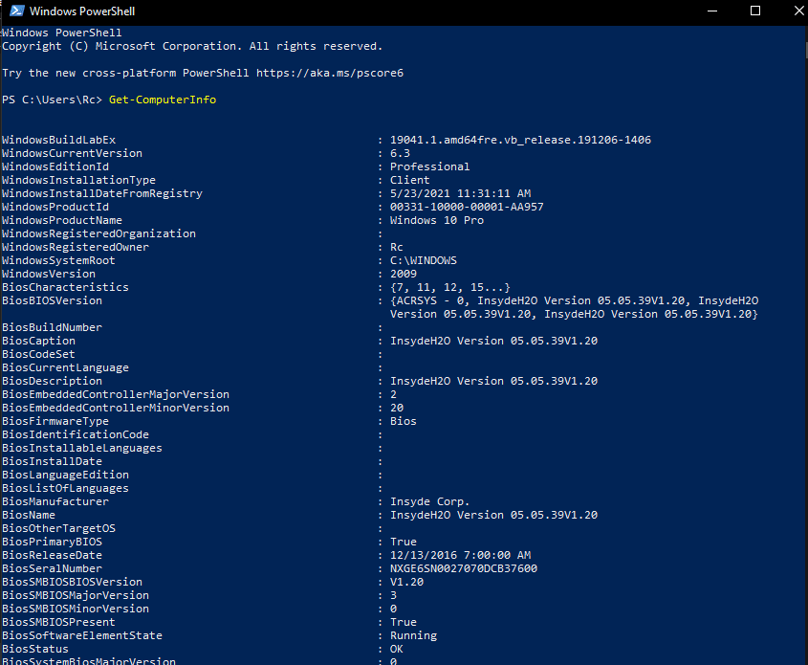Click value 19041.1.amd64fre.vb_release.191206-1406
Image resolution: width=808 pixels, height=665 pixels.
tap(520, 140)
